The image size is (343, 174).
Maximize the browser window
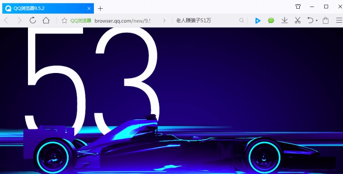(x=326, y=7)
